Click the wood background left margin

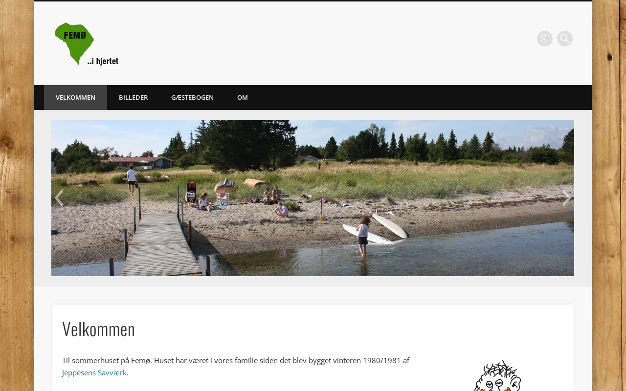click(x=17, y=195)
